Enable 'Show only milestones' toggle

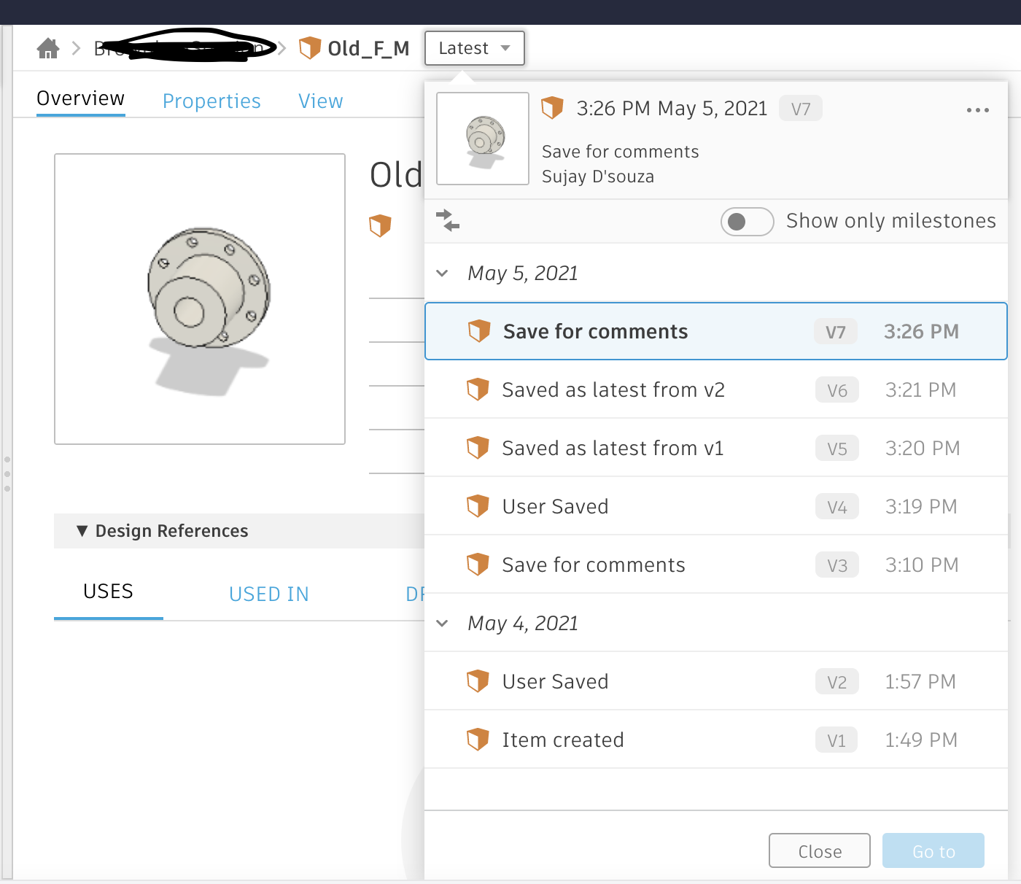coord(747,221)
